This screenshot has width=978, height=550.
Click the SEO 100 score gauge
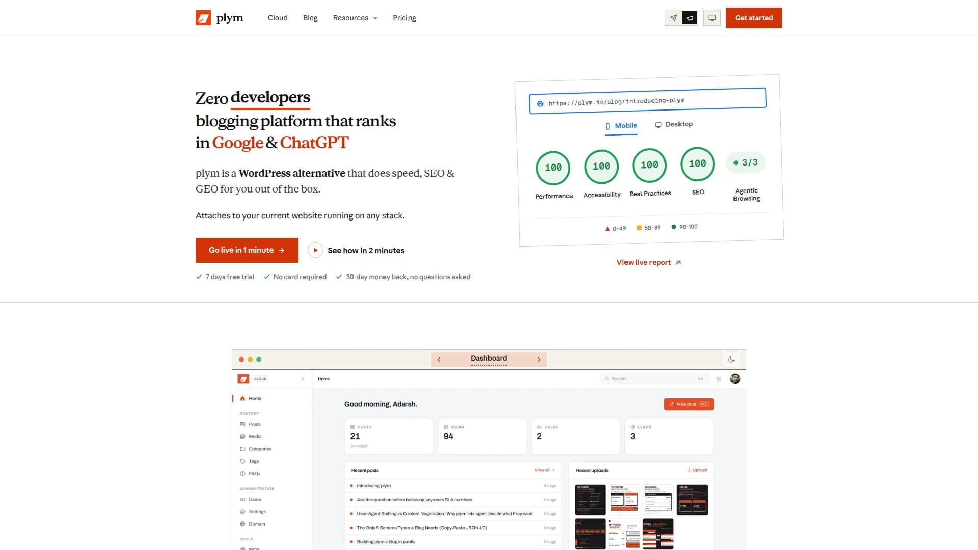[x=697, y=163]
